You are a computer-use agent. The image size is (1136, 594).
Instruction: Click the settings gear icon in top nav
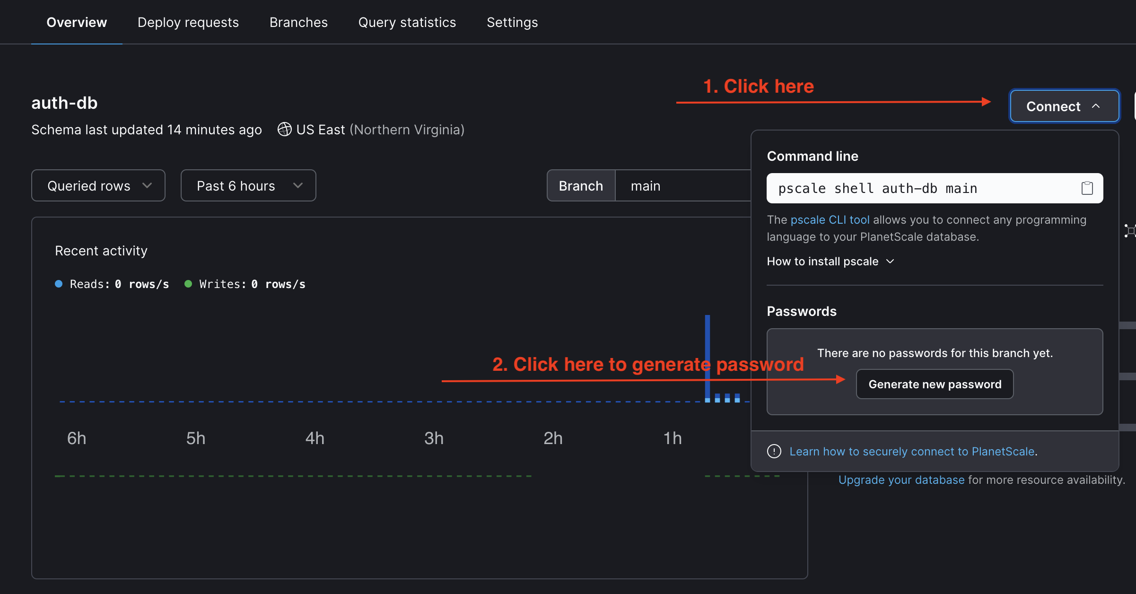pyautogui.click(x=512, y=22)
